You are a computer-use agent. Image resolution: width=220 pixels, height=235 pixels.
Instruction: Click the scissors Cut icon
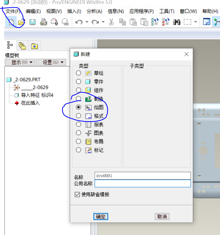[x=111, y=22]
